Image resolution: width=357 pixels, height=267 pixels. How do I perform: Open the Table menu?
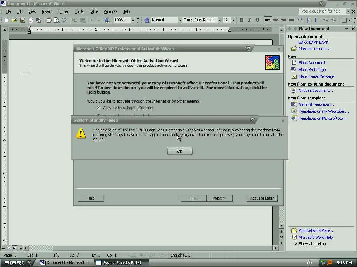point(93,11)
